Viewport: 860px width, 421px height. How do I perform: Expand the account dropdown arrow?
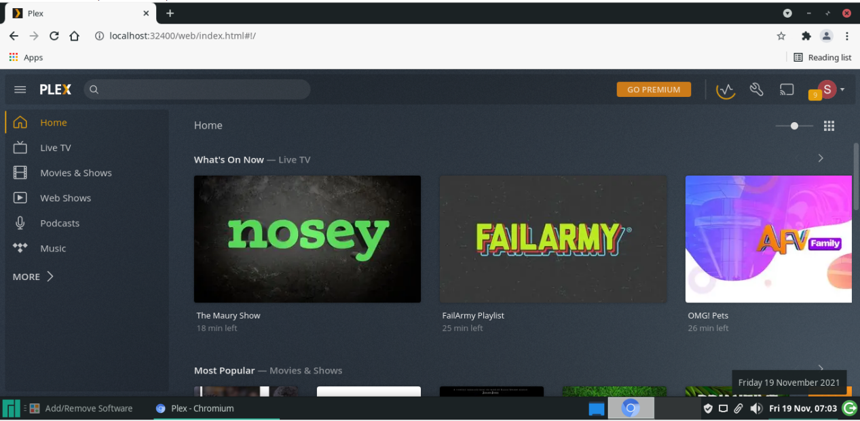(842, 89)
